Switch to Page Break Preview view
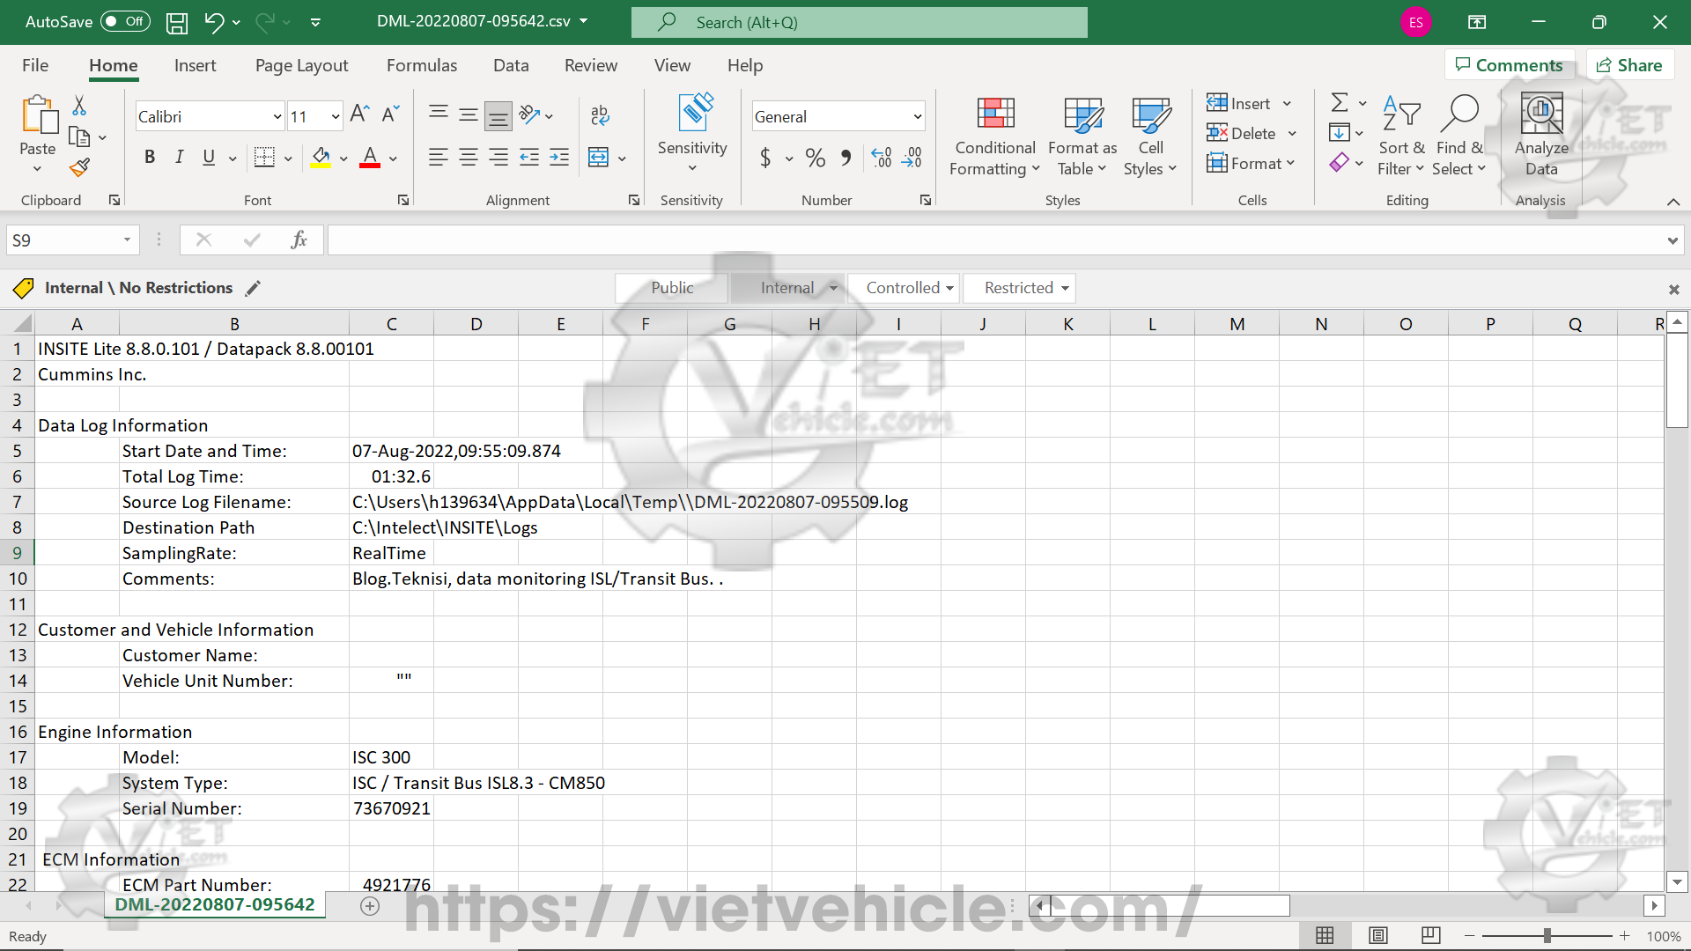 tap(1430, 935)
